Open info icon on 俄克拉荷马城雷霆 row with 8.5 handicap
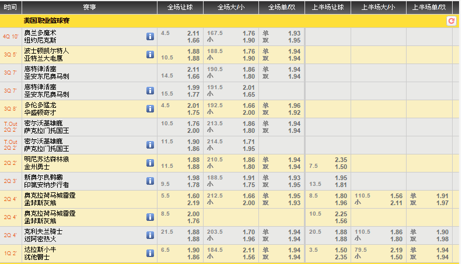Viewport: 462px width, 264px height. [x=150, y=217]
